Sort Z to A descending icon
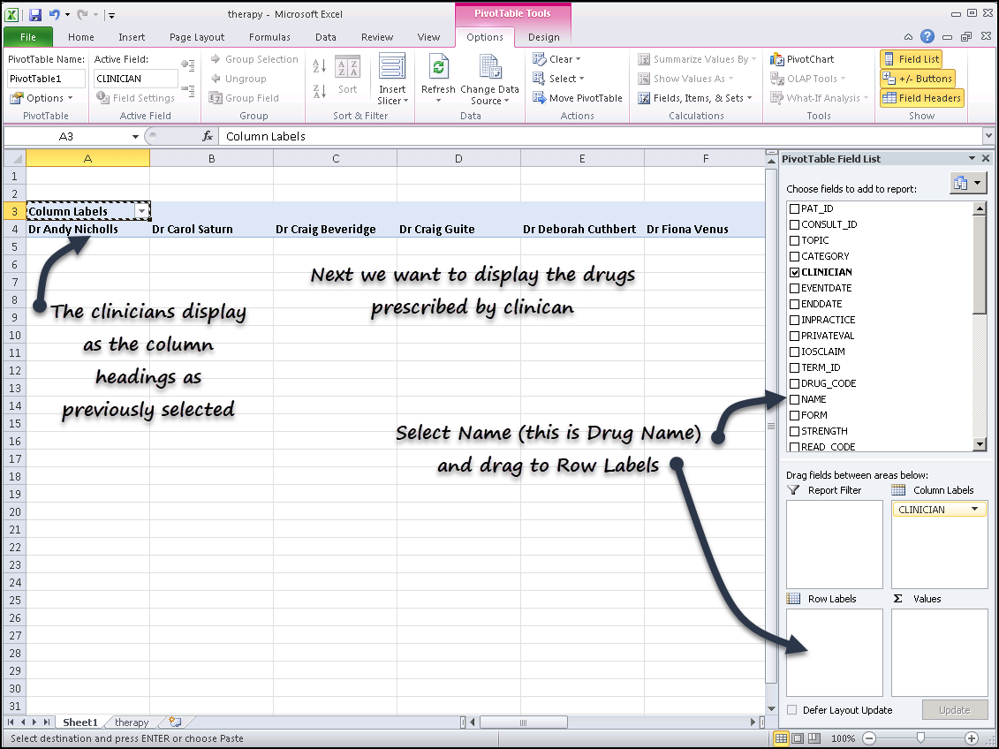The image size is (999, 749). click(x=319, y=91)
